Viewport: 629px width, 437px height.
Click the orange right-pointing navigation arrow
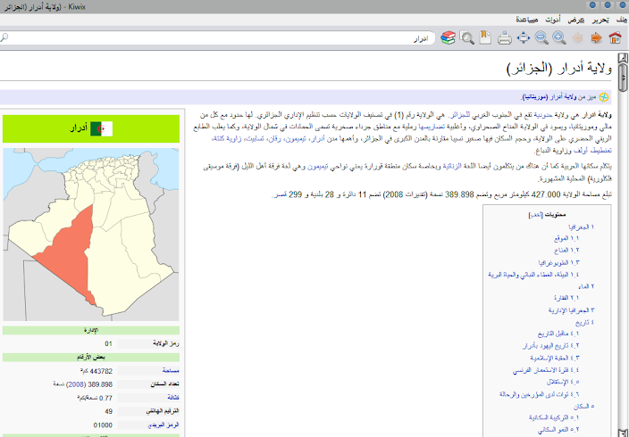pos(597,38)
